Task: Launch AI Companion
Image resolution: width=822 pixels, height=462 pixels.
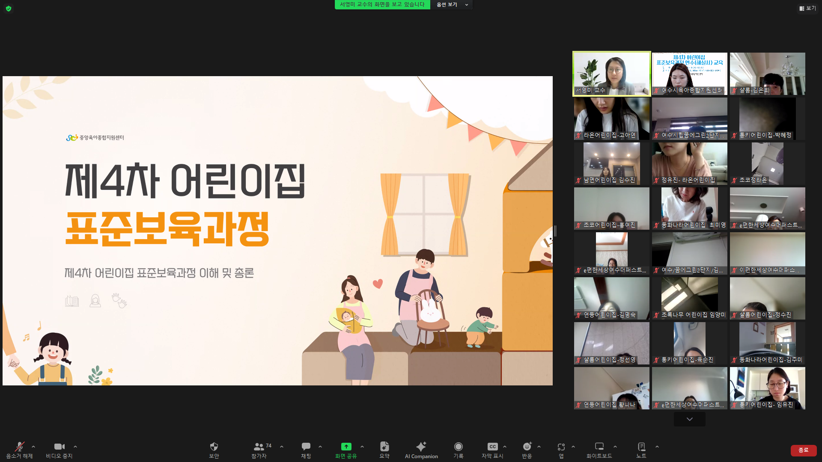Action: pos(421,447)
